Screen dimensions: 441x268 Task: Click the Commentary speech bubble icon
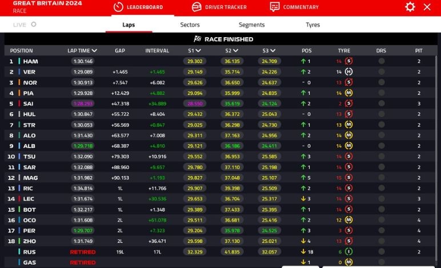coord(275,7)
